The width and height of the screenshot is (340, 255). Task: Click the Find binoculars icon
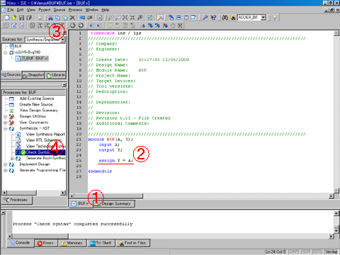tap(225, 18)
